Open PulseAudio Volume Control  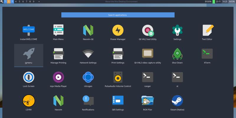click(118, 77)
